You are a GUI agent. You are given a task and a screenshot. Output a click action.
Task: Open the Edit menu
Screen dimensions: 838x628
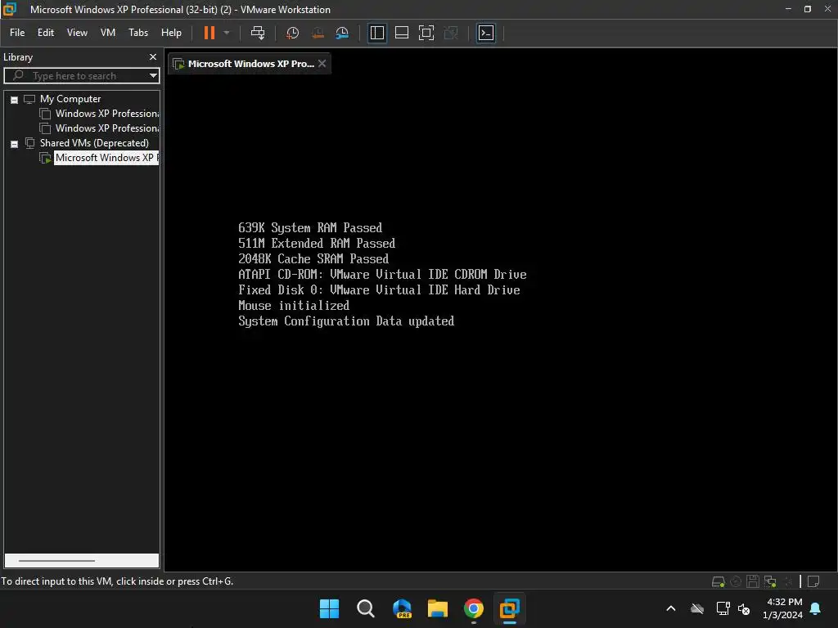[46, 33]
